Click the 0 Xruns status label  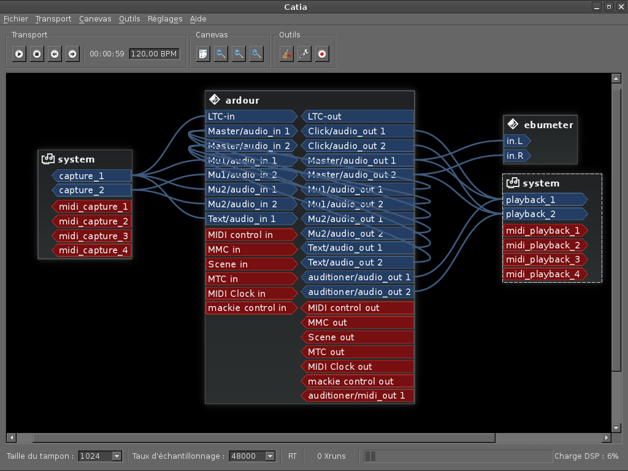point(331,456)
